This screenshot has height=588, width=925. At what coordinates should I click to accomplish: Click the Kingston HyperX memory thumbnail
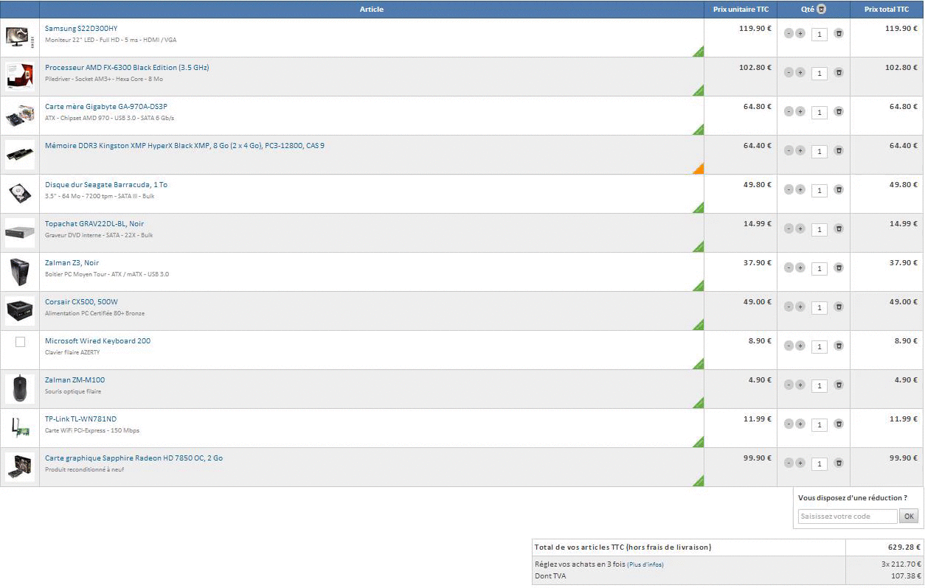[20, 155]
